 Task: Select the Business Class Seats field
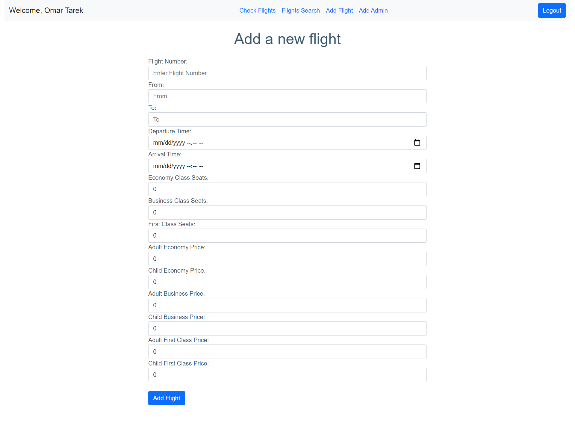point(287,212)
